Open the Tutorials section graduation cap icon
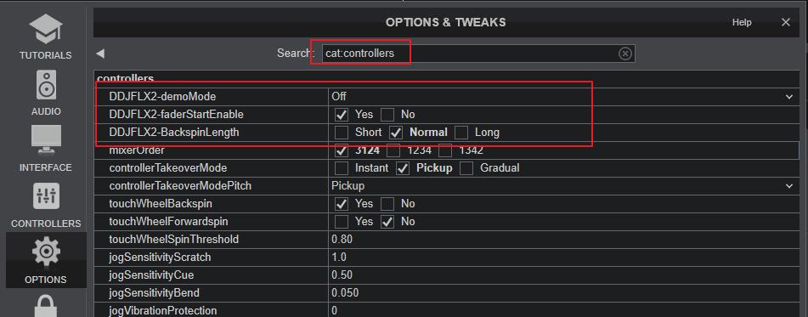Image resolution: width=808 pixels, height=317 pixels. 45,30
